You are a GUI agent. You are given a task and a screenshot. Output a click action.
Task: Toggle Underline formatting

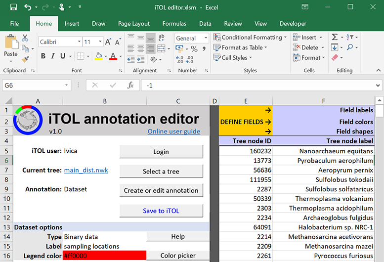[x=63, y=56]
